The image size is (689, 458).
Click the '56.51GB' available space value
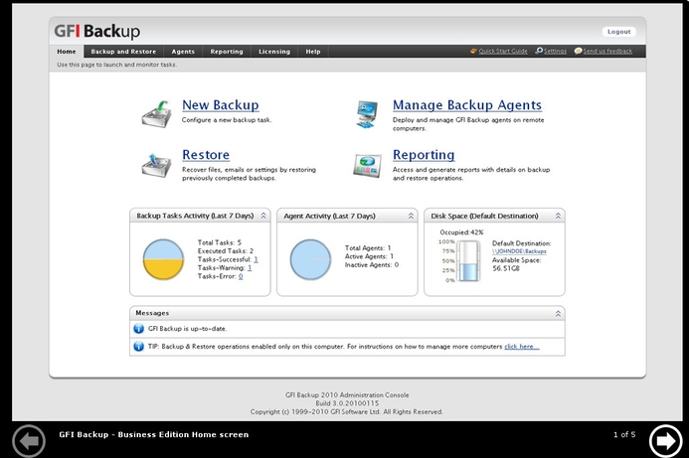coord(506,268)
